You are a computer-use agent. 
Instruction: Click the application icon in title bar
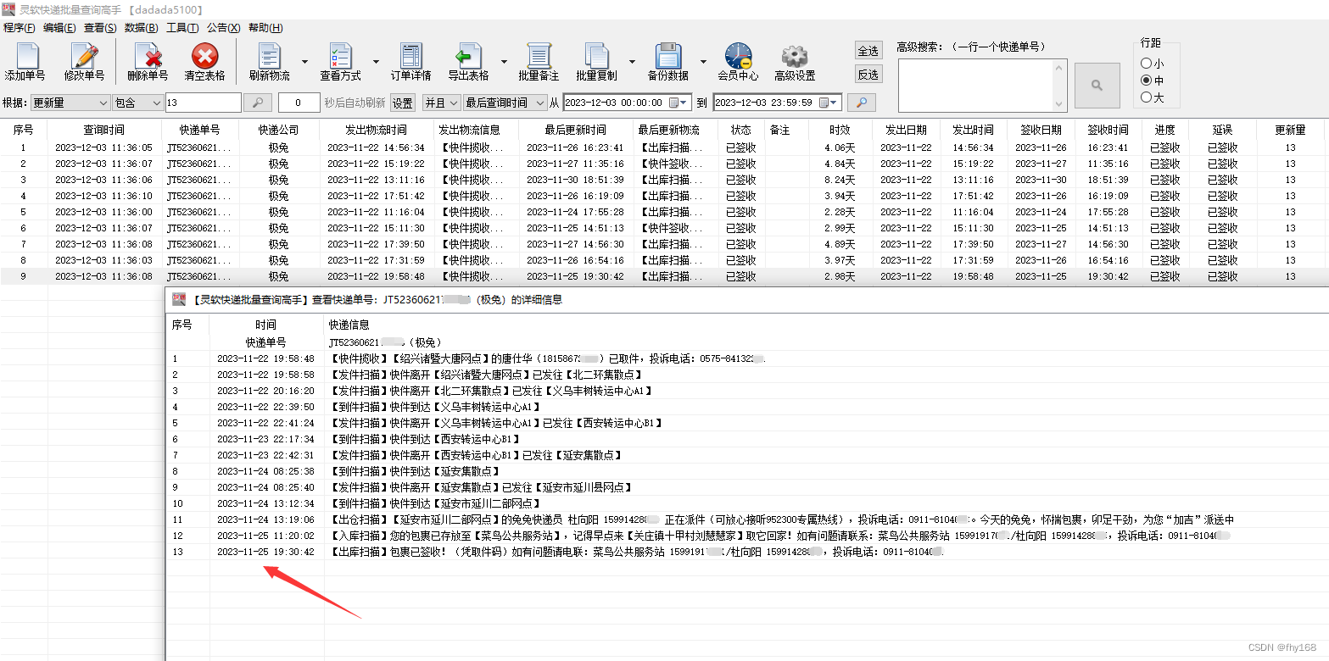click(x=8, y=9)
